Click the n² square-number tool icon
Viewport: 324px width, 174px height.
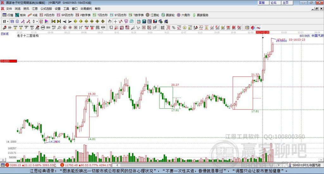[54, 27]
